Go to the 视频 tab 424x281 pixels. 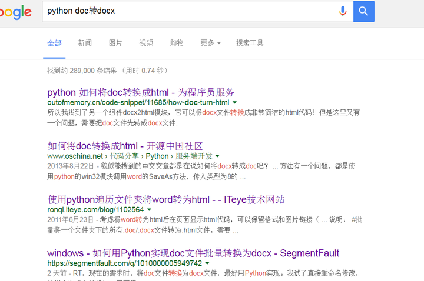pyautogui.click(x=146, y=43)
